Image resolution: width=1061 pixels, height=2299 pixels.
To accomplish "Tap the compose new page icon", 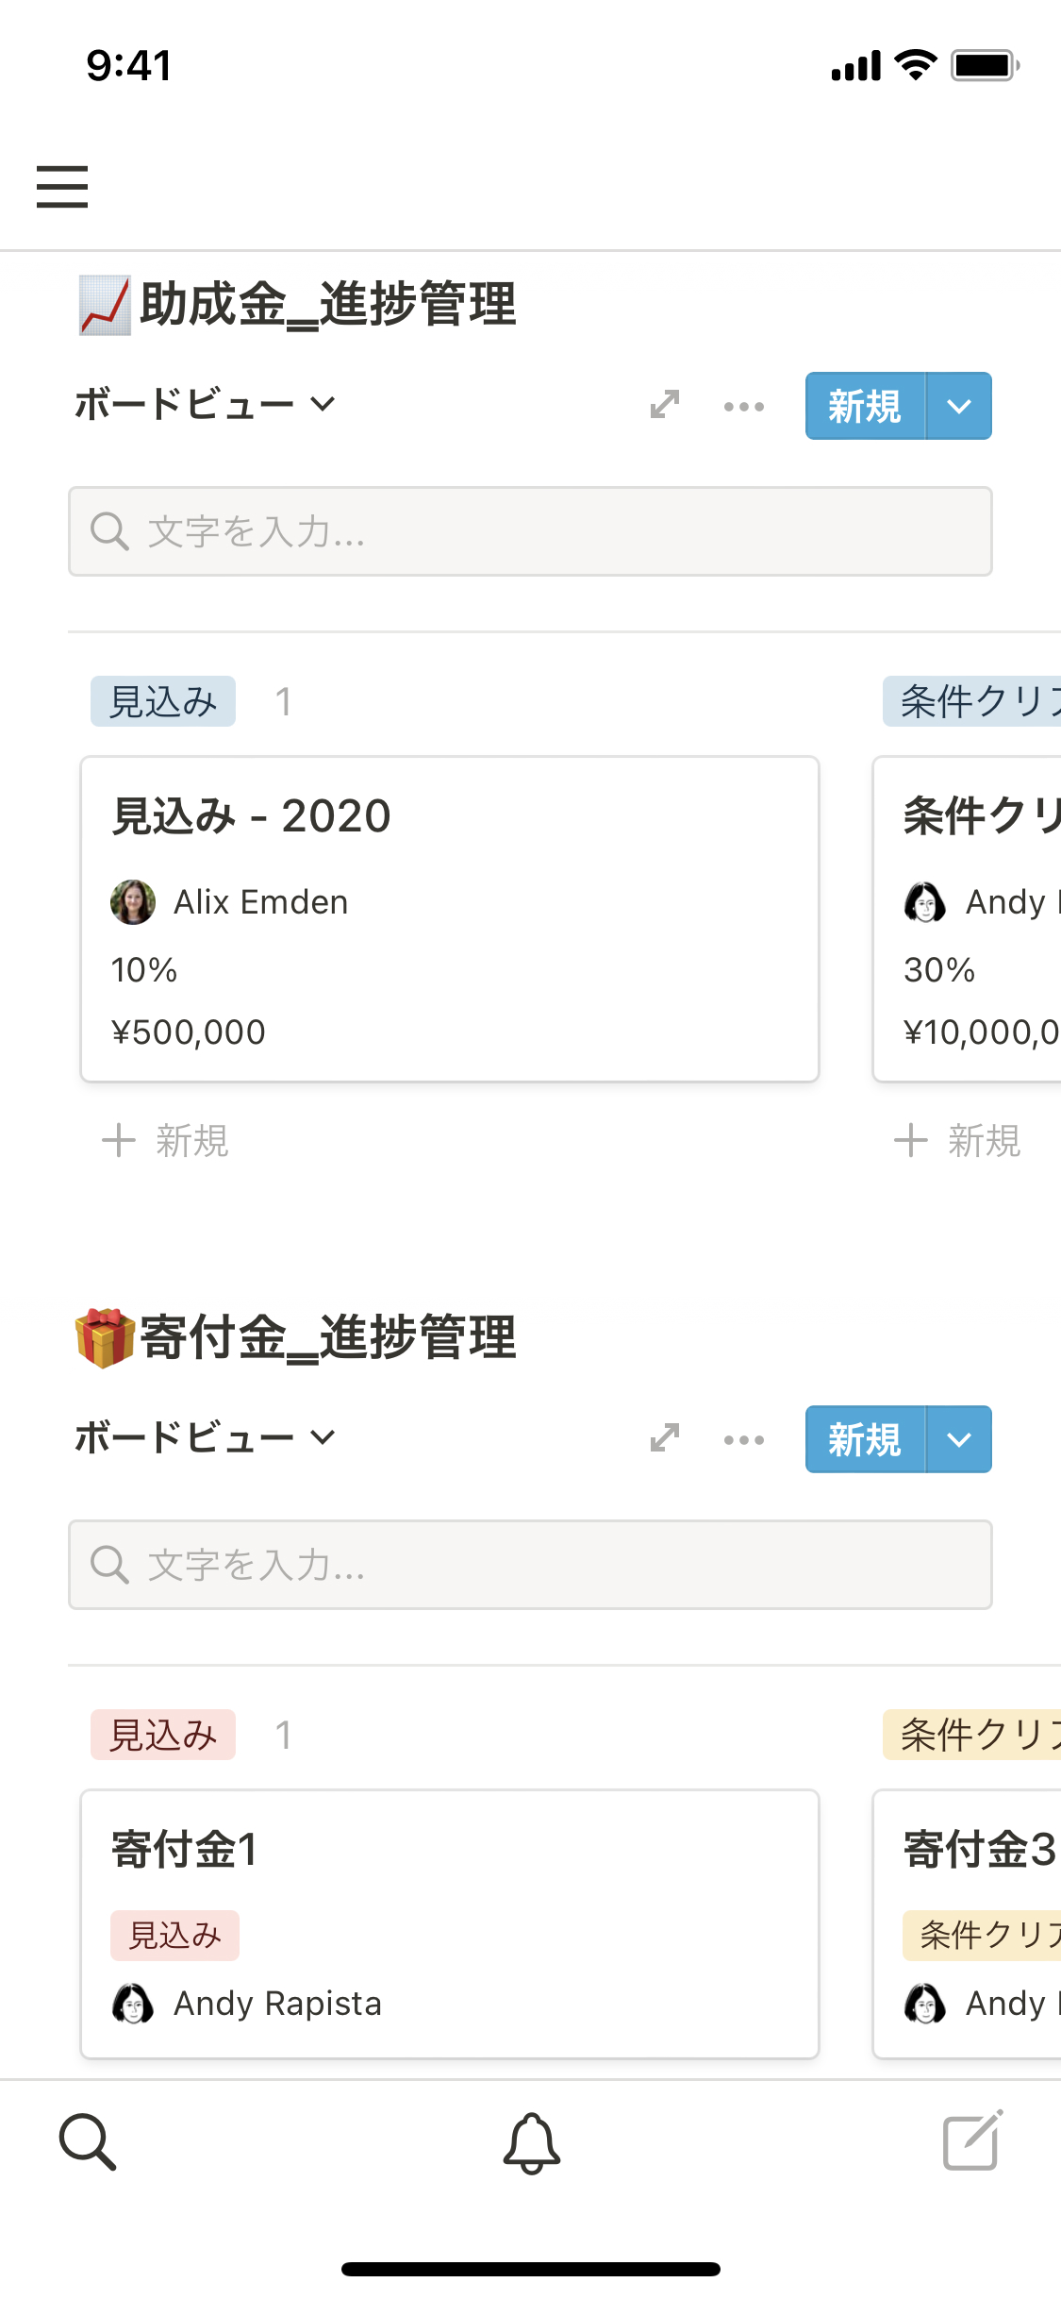I will (x=972, y=2141).
